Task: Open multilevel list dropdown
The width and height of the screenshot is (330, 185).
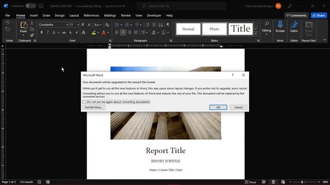Action: point(141,25)
